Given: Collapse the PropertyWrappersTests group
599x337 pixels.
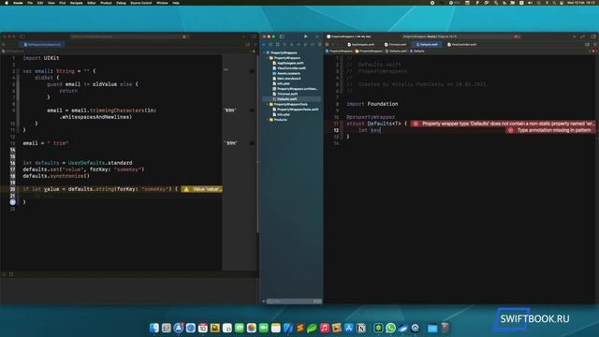Looking at the screenshot, I should (268, 104).
